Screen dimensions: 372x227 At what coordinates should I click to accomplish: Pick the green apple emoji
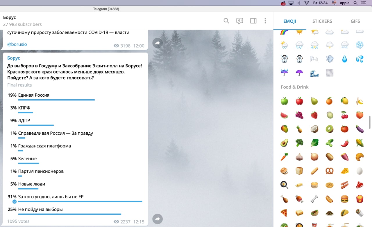[284, 101]
